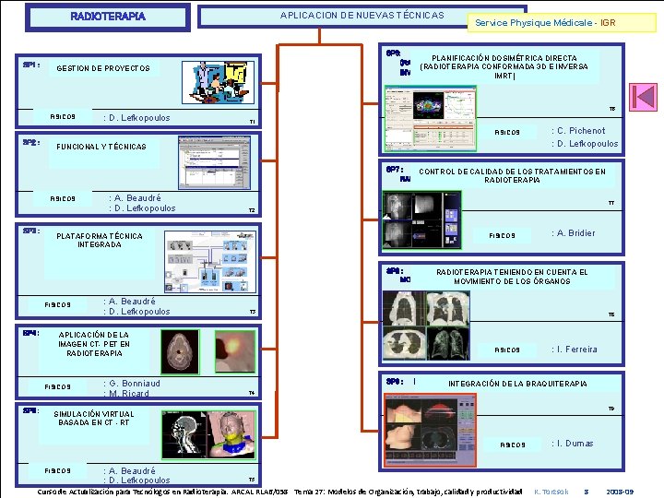This screenshot has width=664, height=498.
Task: Click FISICOS label in the SP1 box
Action: point(63,116)
